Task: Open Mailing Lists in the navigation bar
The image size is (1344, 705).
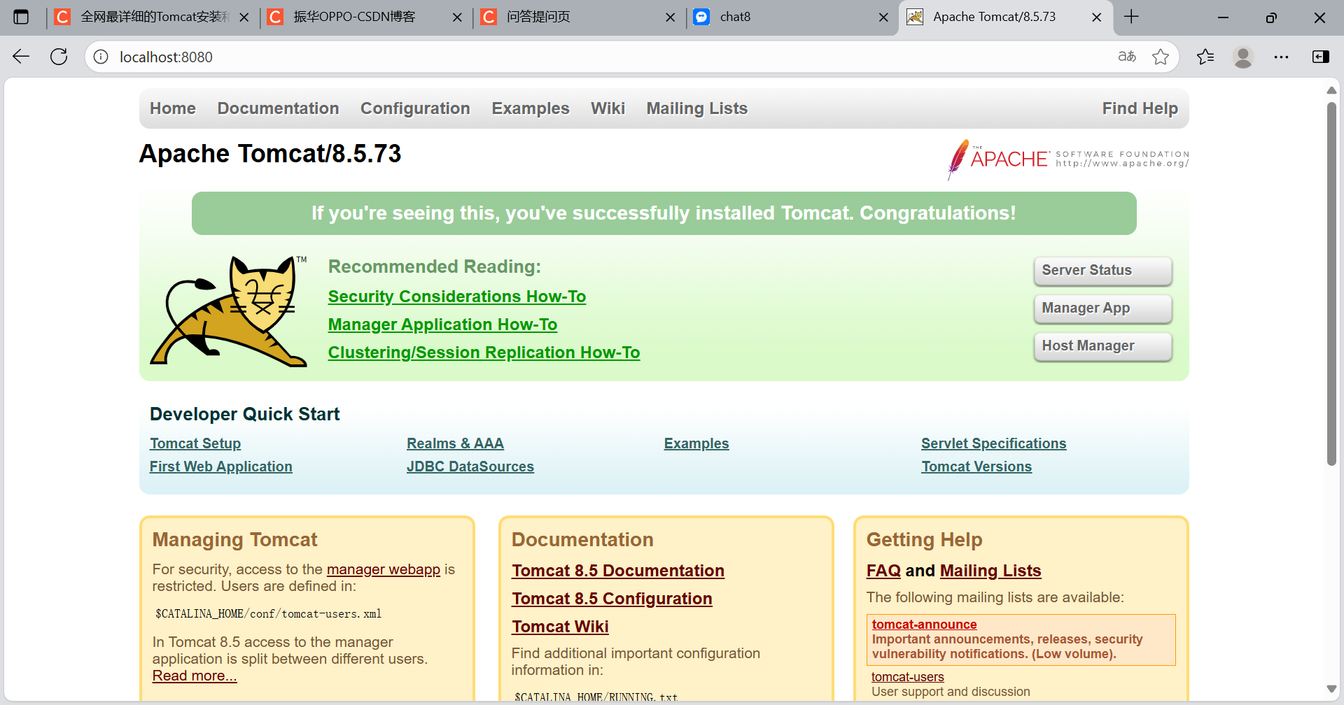Action: tap(697, 108)
